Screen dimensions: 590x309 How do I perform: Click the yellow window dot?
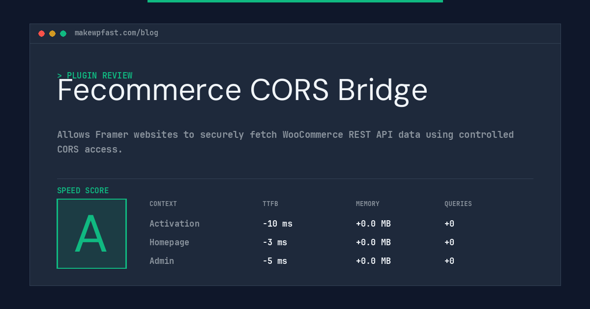point(52,33)
